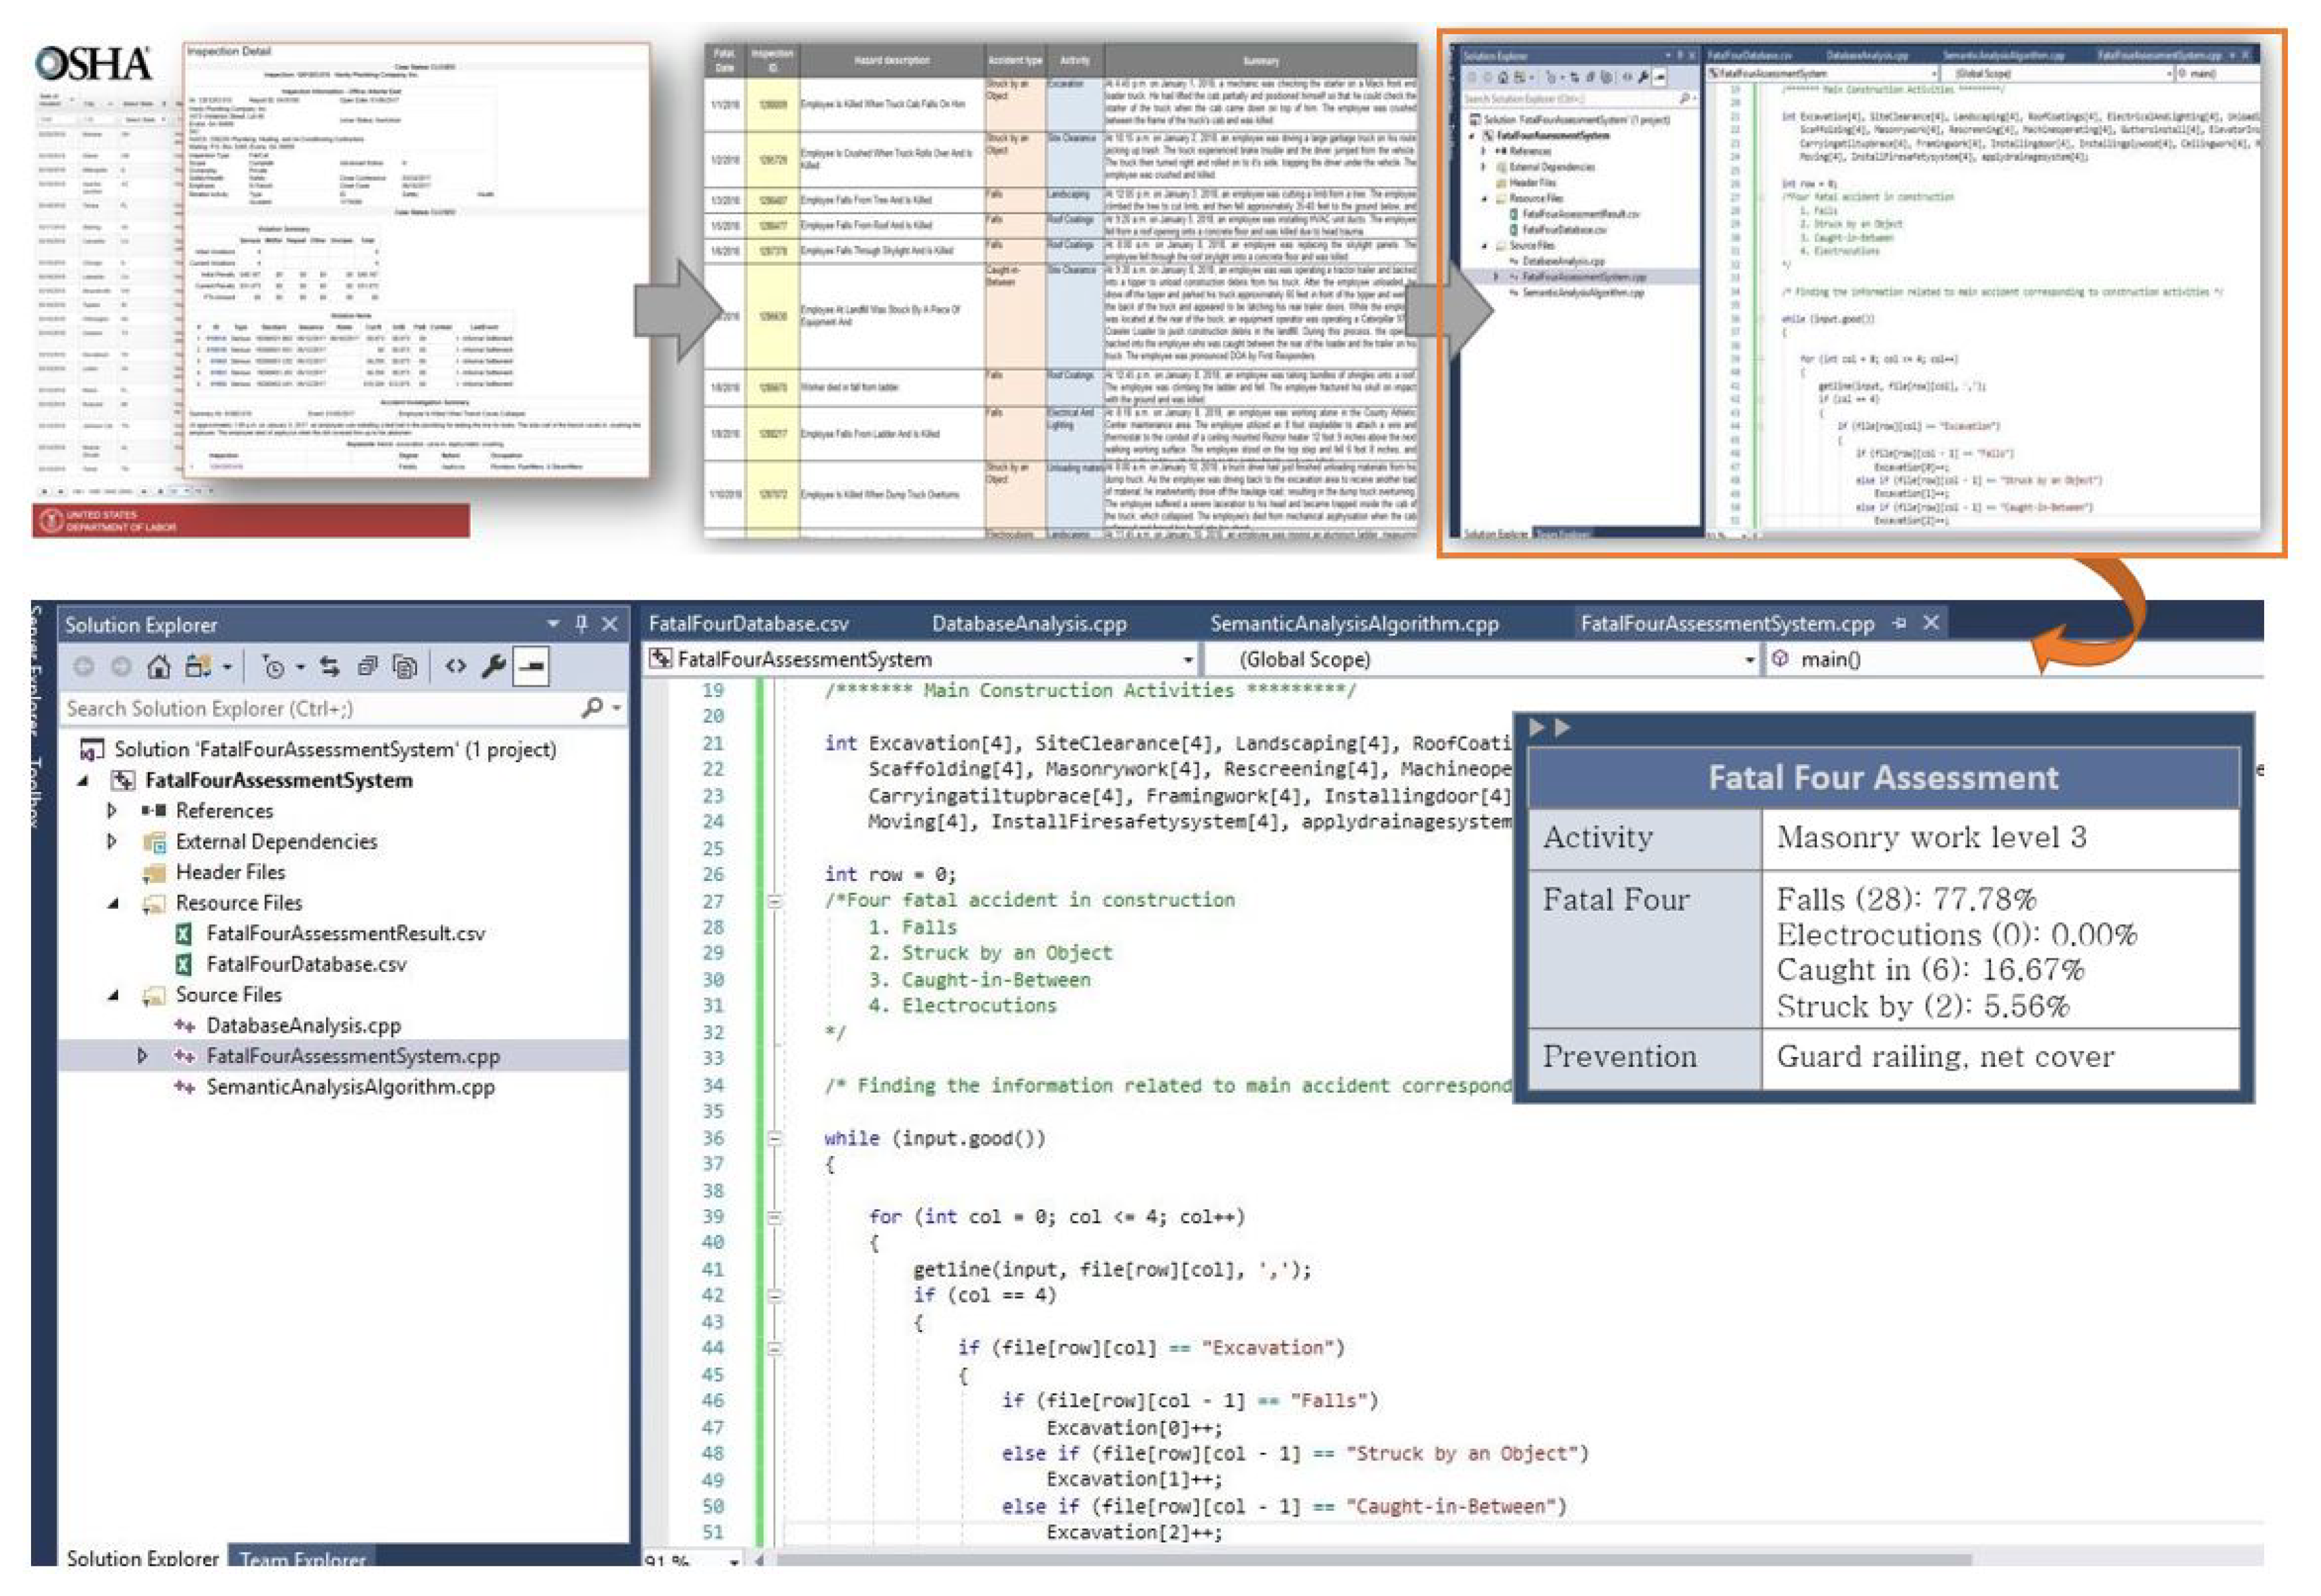2321x1596 pixels.
Task: Switch to the DatabaseAnalysis.cpp tab
Action: tap(1028, 624)
